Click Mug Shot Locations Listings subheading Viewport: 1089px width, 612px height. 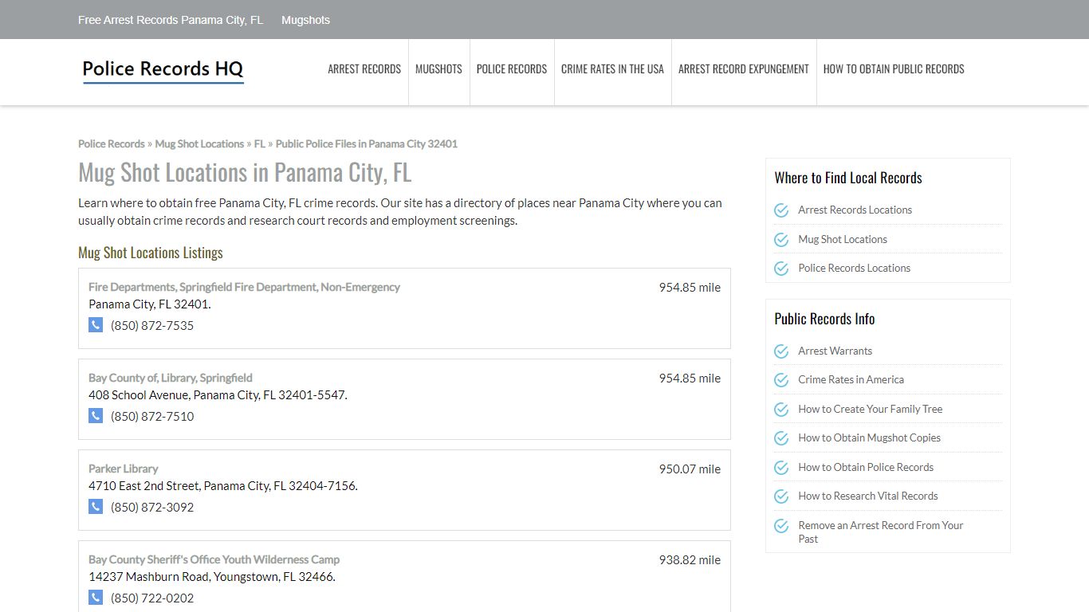point(151,253)
